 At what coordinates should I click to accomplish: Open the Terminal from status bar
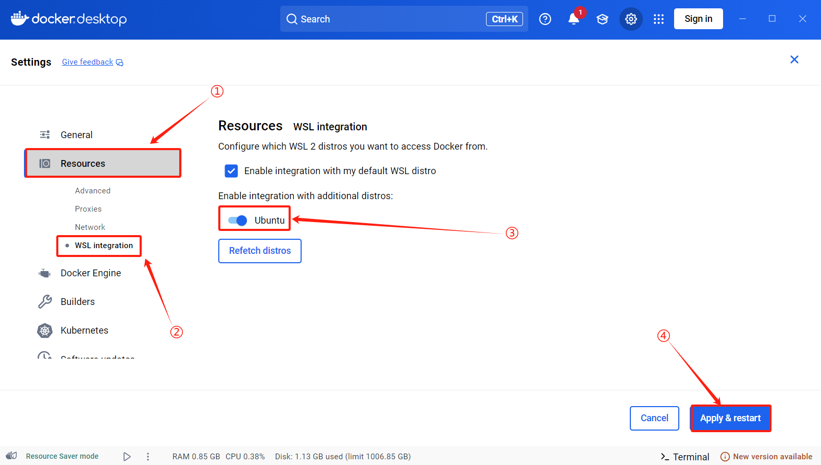click(x=691, y=457)
